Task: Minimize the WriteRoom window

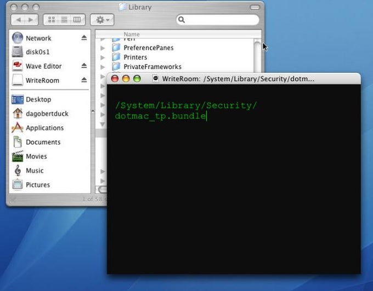Action: tap(126, 79)
